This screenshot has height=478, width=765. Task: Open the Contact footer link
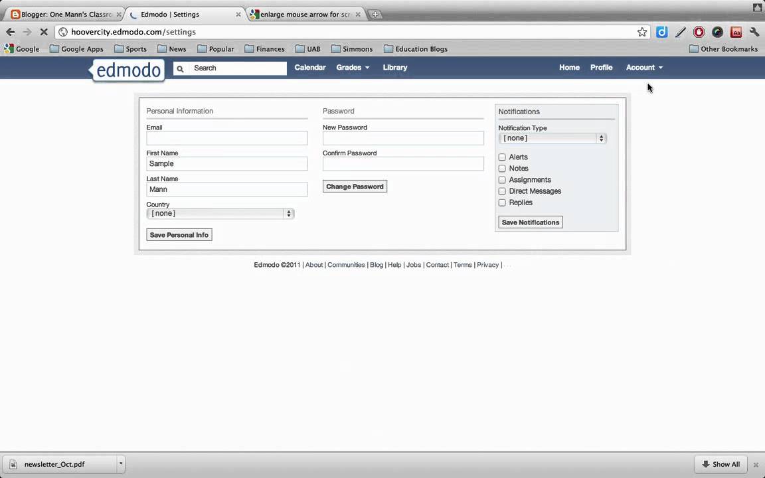pyautogui.click(x=437, y=266)
